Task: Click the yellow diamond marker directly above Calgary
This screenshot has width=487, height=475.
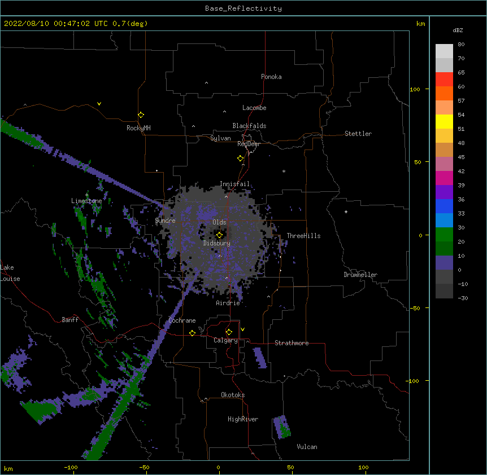Action: point(229,332)
